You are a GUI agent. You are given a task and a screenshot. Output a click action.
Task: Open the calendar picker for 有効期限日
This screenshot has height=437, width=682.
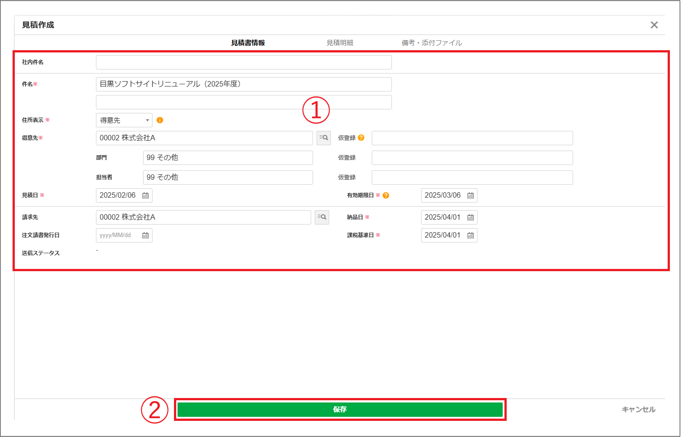(x=470, y=195)
